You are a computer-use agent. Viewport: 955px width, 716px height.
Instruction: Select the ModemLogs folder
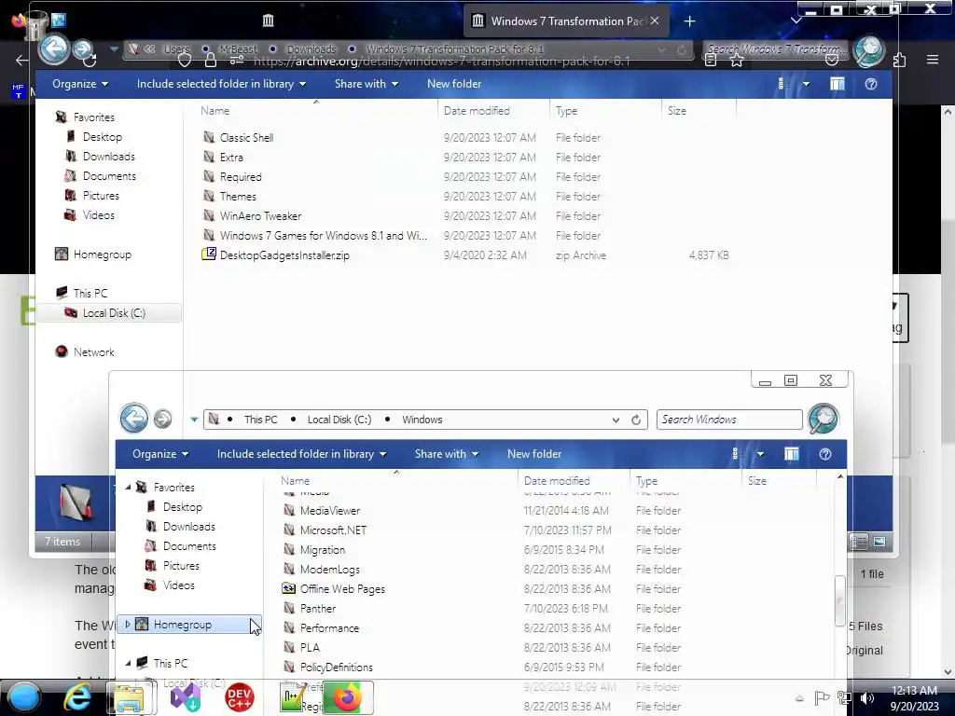point(322,570)
